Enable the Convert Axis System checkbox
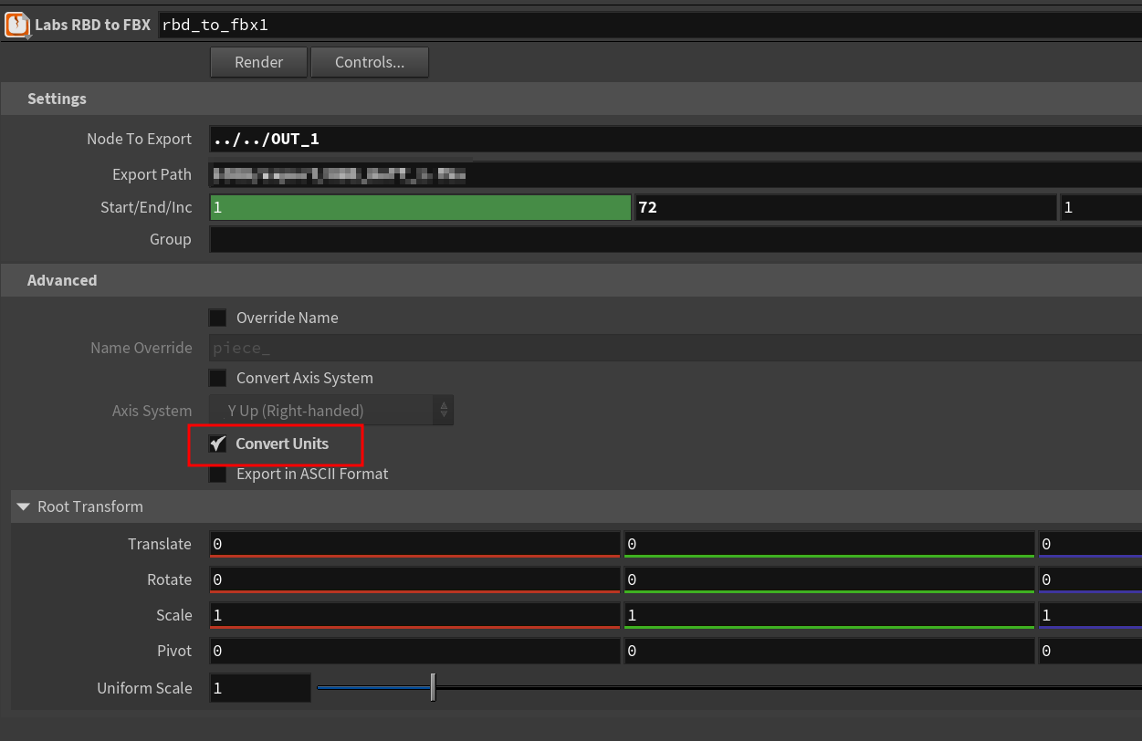 click(217, 378)
